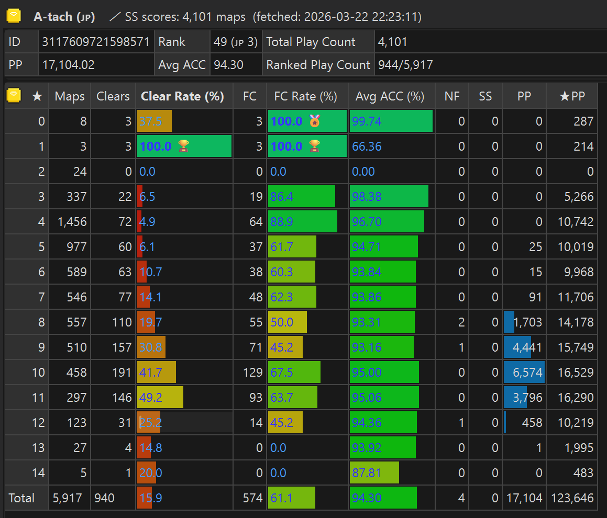The width and height of the screenshot is (607, 518).
Task: Click the trophy icon in star 1 Clear Rate
Action: (x=183, y=146)
